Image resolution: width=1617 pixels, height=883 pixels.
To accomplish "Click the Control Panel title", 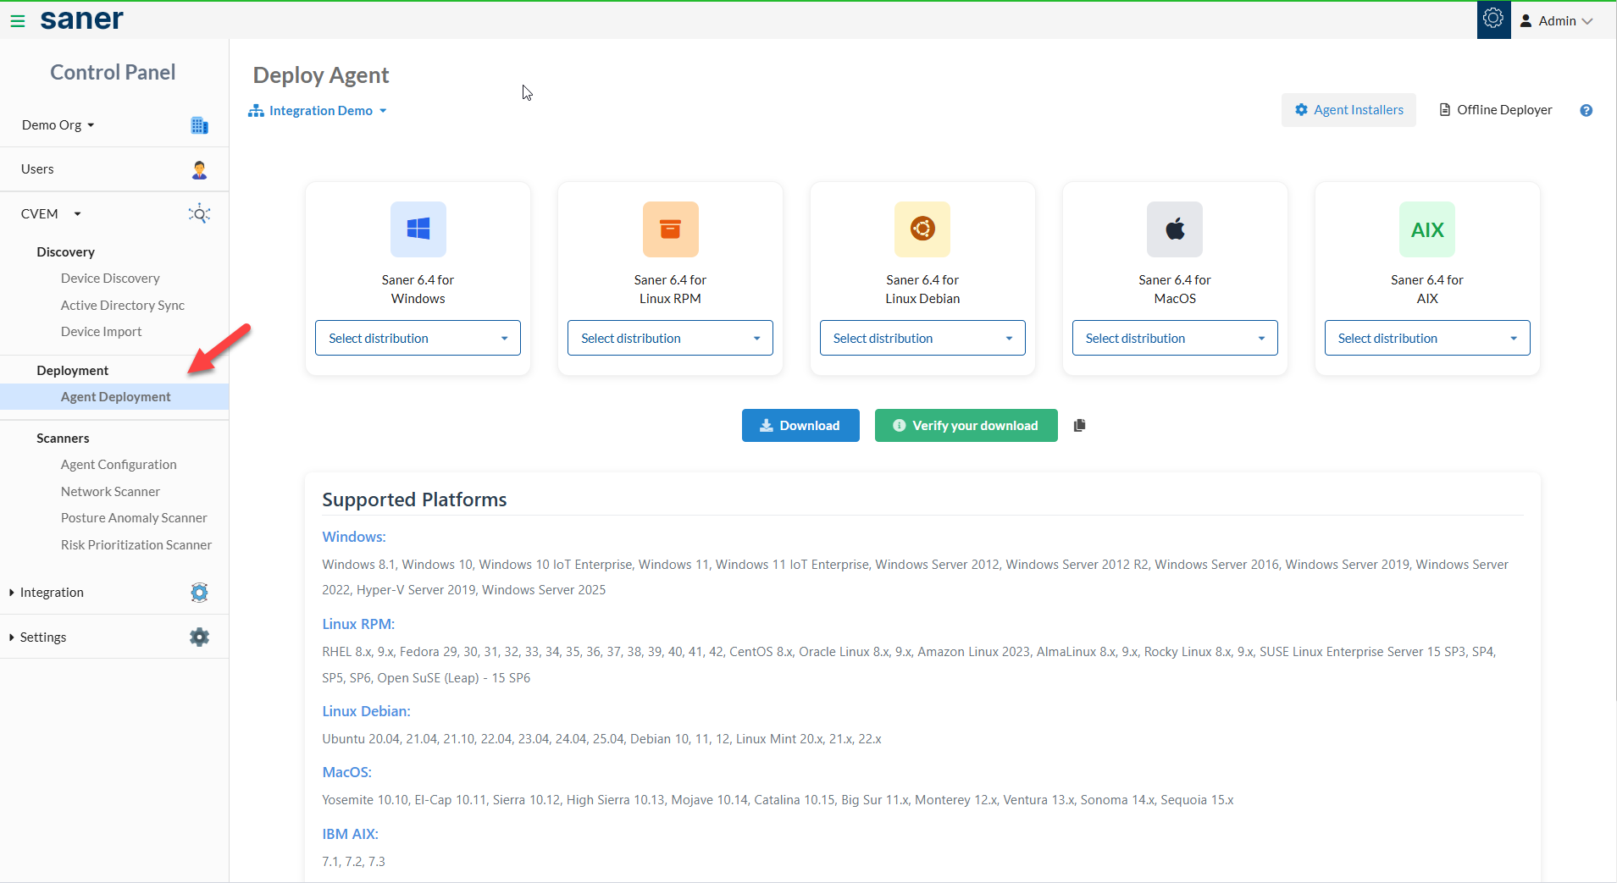I will pyautogui.click(x=113, y=73).
